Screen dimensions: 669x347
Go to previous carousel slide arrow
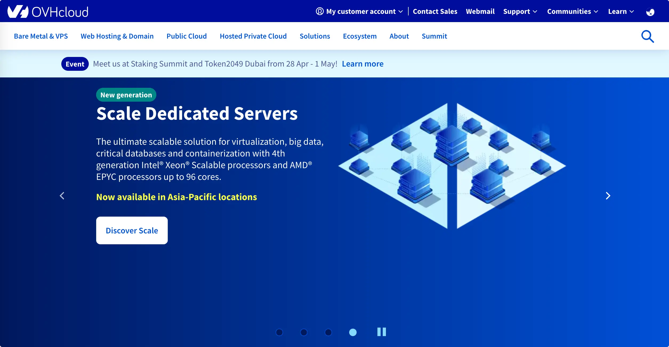[x=62, y=196]
